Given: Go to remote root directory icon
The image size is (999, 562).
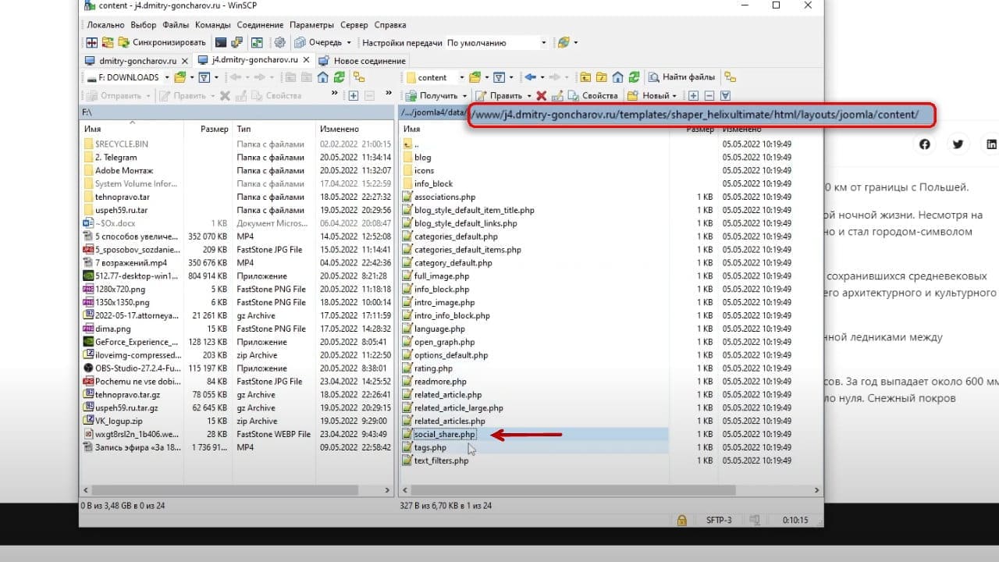Looking at the screenshot, I should point(602,77).
